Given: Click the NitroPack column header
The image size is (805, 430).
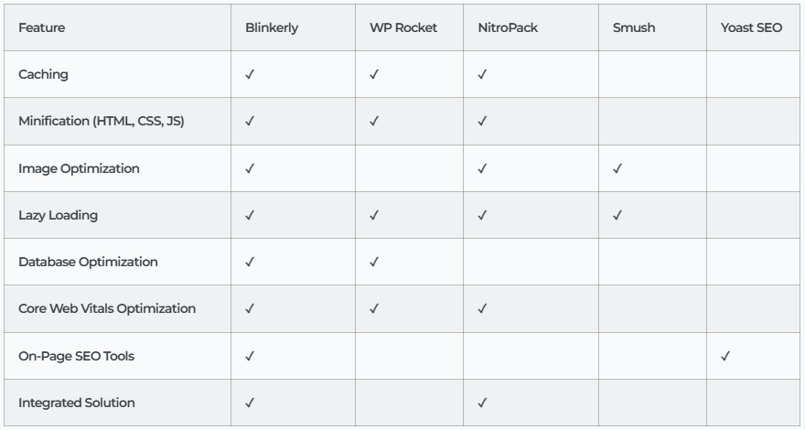Looking at the screenshot, I should [x=508, y=28].
